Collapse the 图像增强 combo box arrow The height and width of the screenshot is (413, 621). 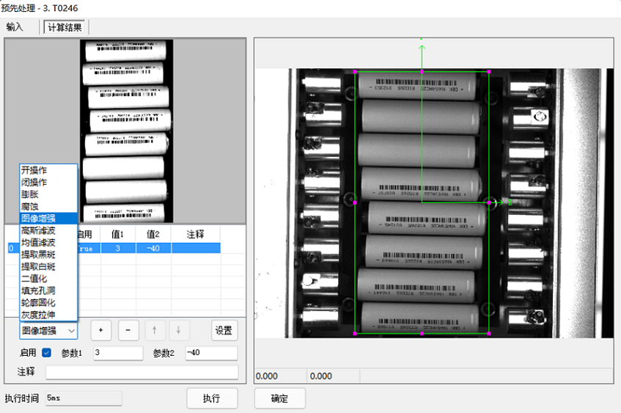71,331
